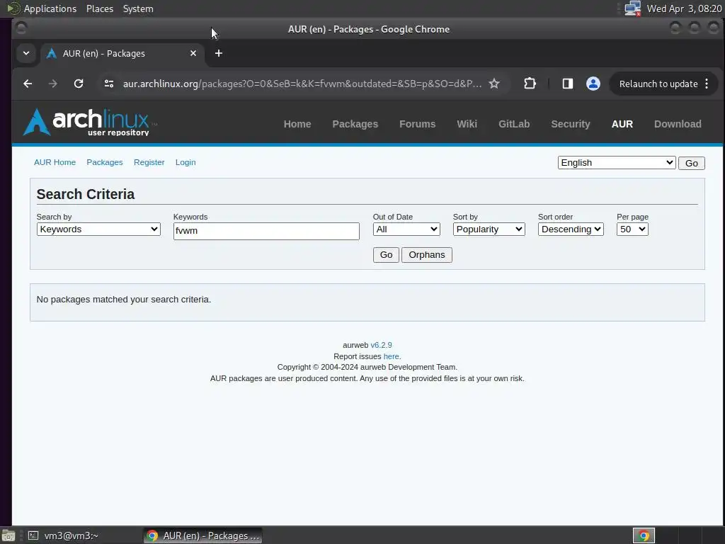Expand the Sort order Descending dropdown

pyautogui.click(x=571, y=229)
